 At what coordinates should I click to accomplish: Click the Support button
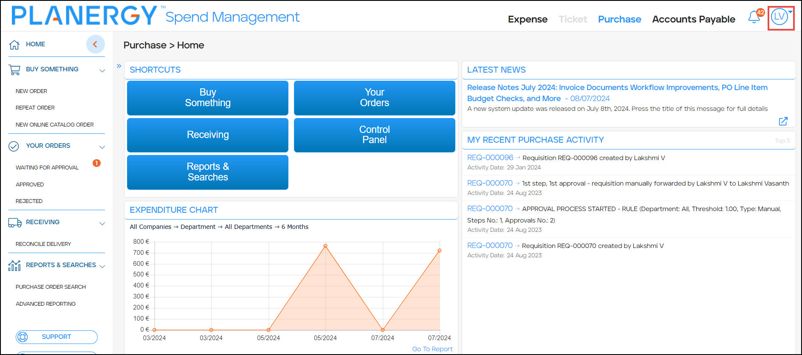coord(56,337)
